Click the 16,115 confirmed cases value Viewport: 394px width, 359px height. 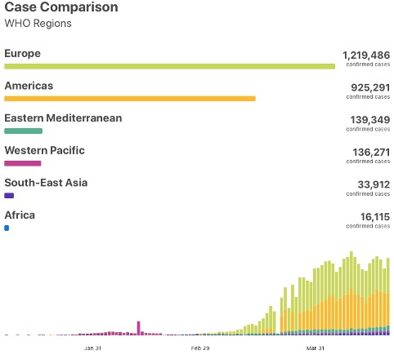[x=375, y=217]
